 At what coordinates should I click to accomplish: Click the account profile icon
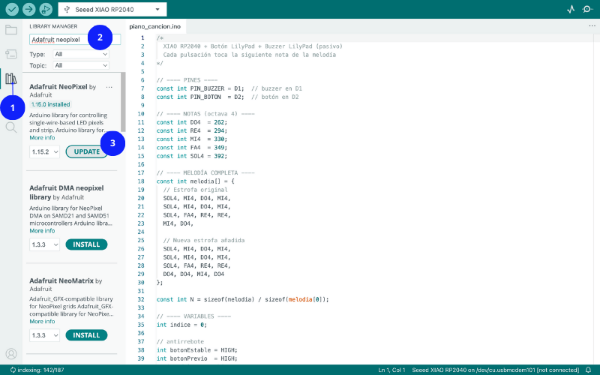click(x=11, y=353)
